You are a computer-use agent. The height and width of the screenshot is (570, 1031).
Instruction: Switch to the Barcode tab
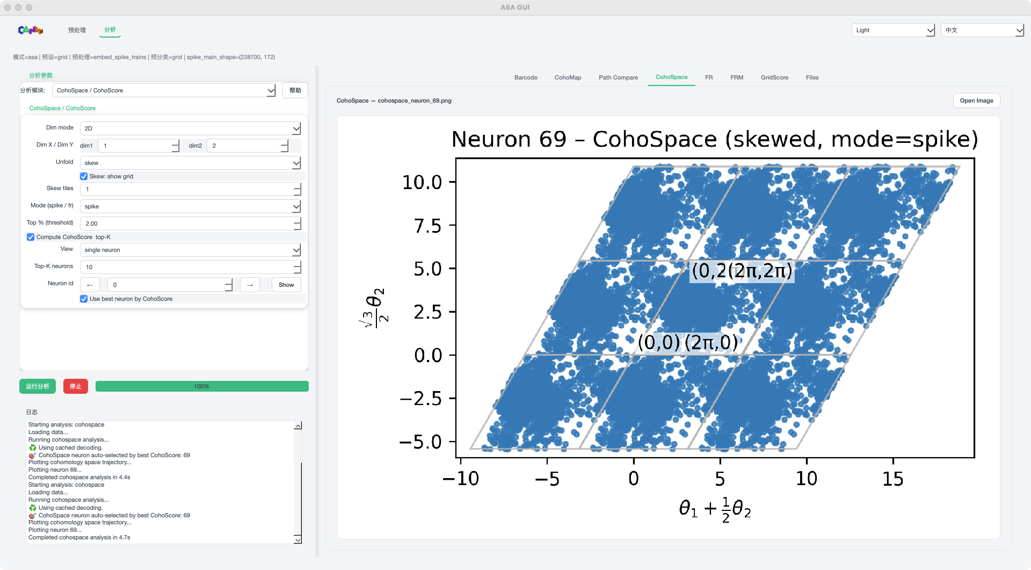pos(525,77)
